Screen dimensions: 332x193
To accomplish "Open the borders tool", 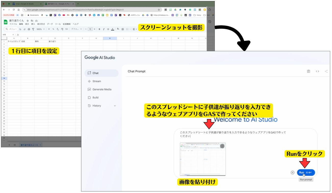I will 123,29.
